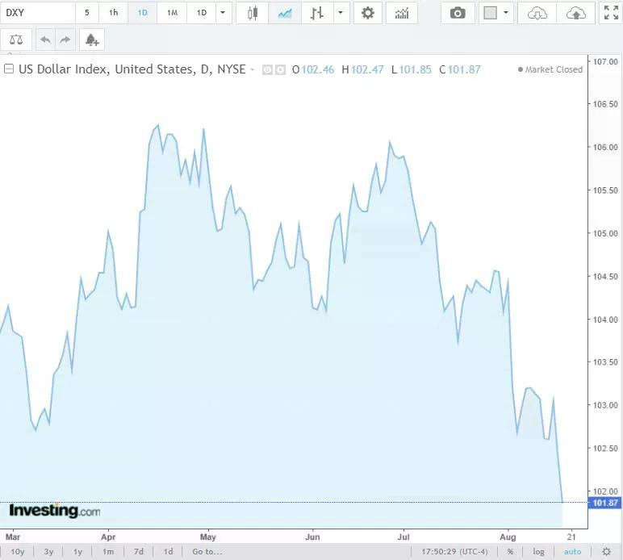The image size is (623, 560).
Task: Load chart layout from cloud
Action: click(x=537, y=13)
